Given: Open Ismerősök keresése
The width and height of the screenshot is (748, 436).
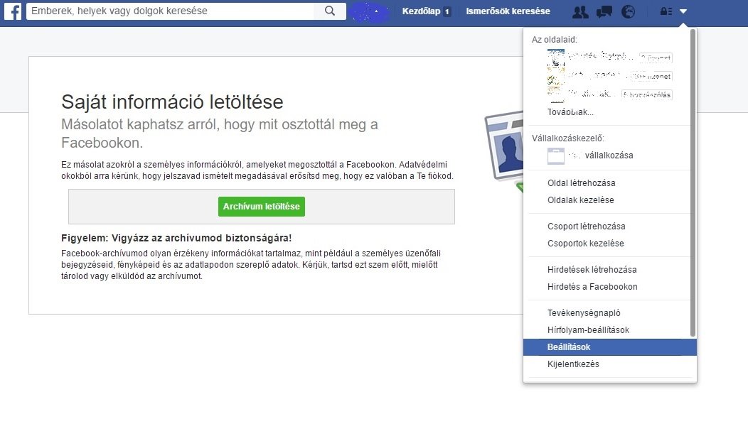Looking at the screenshot, I should [x=508, y=11].
